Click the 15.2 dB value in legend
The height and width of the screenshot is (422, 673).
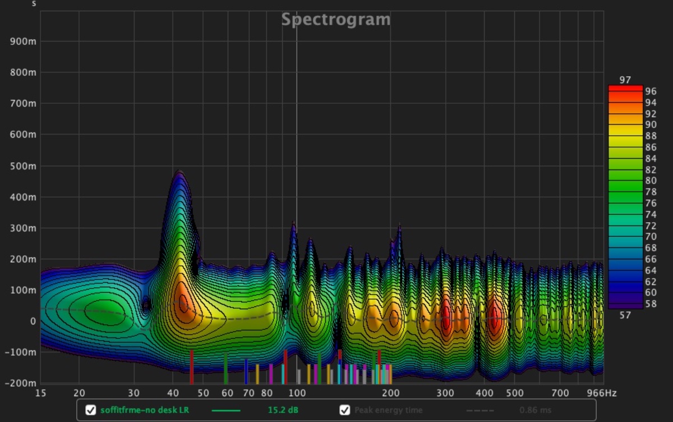[283, 410]
